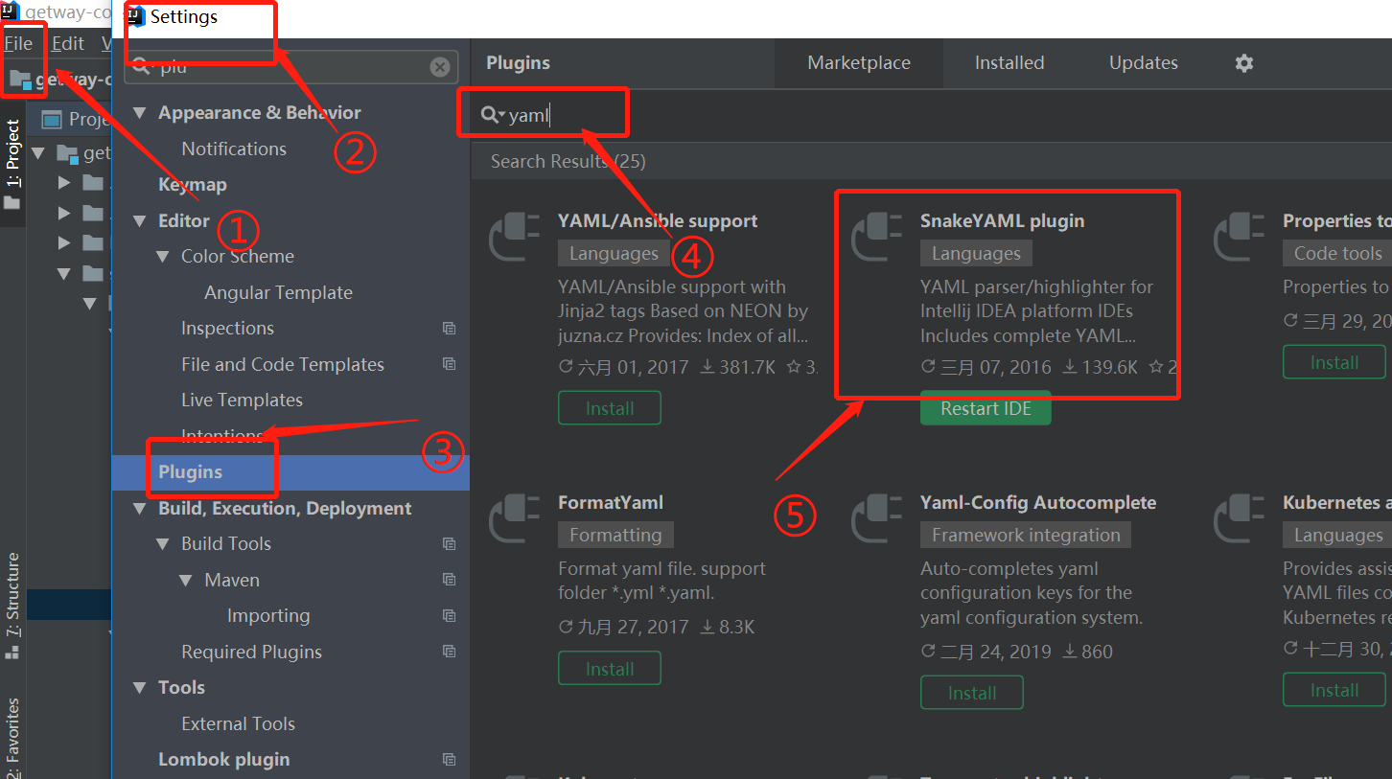The image size is (1392, 779).
Task: Click the Languages tag under SnakeYAML plugin
Action: (977, 254)
